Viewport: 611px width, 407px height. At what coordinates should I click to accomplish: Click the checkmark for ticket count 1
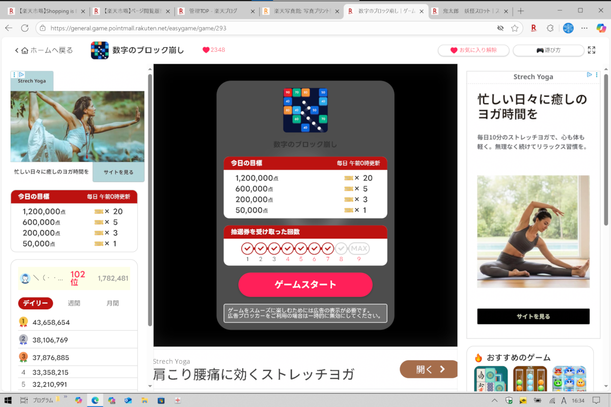pyautogui.click(x=247, y=249)
